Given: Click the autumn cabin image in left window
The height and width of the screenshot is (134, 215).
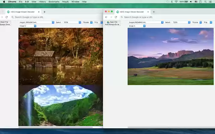Looking at the screenshot, I should point(60,56).
